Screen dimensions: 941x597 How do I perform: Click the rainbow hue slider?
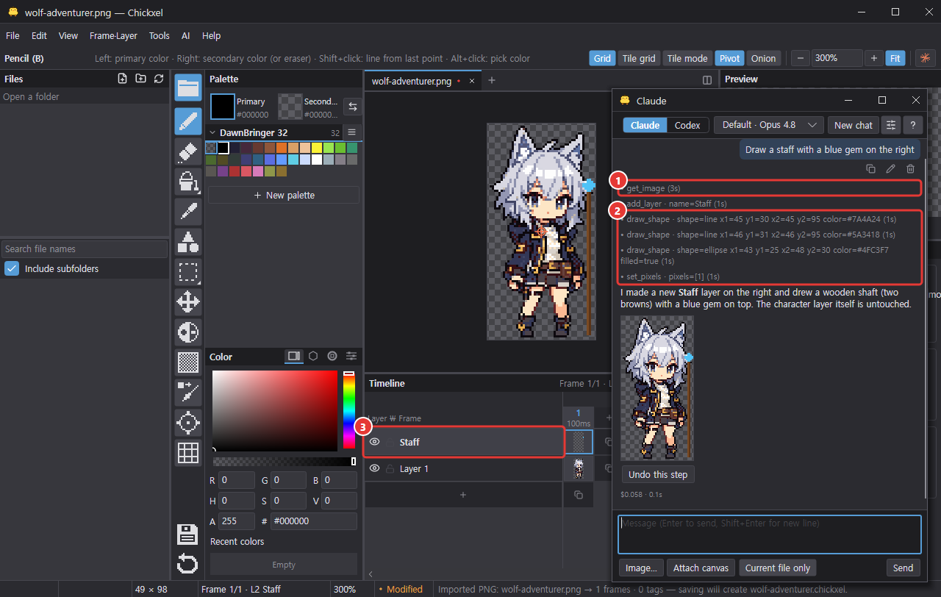[x=348, y=410]
